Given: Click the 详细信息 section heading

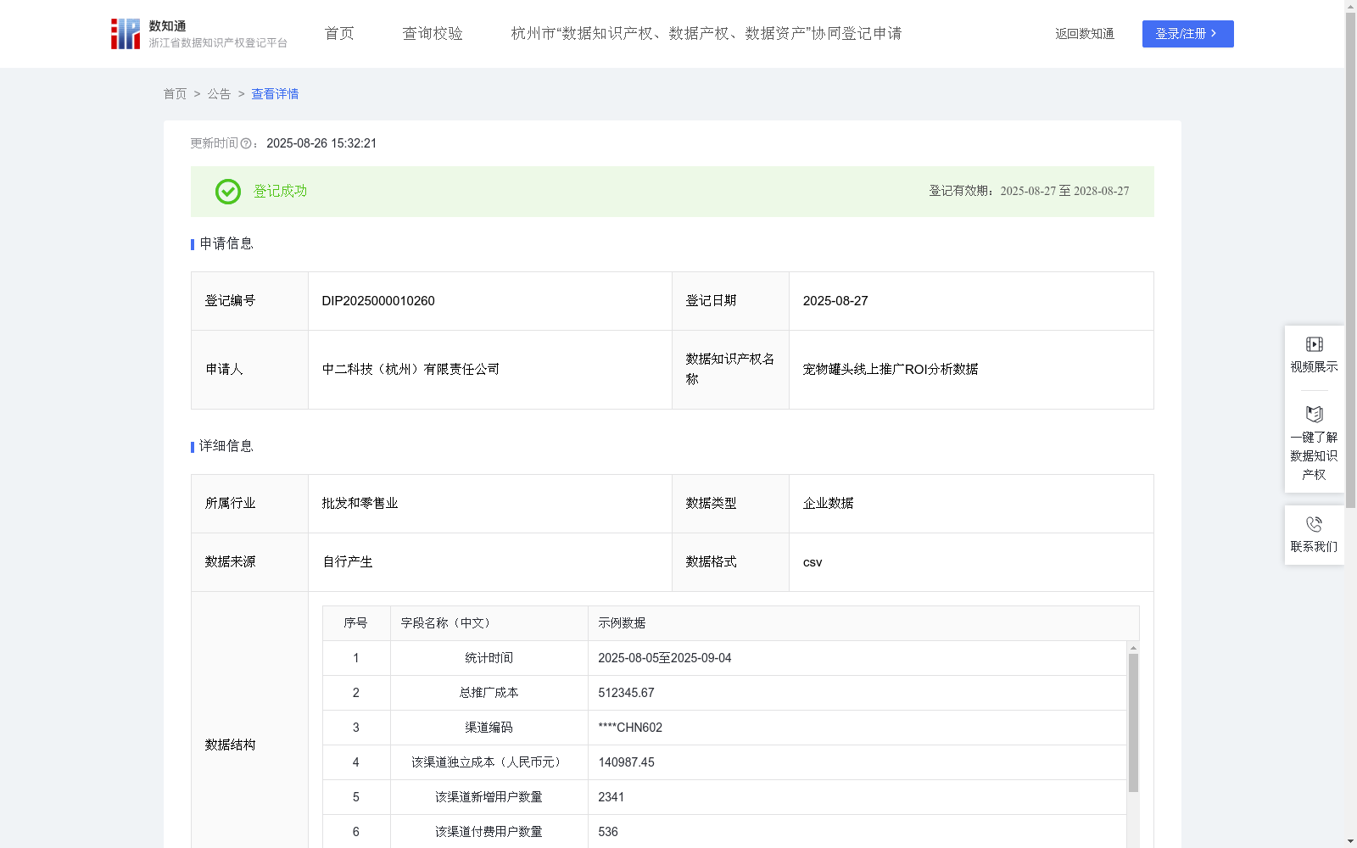Looking at the screenshot, I should [x=226, y=447].
